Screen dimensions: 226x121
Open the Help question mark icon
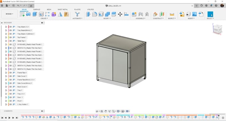tap(216, 6)
